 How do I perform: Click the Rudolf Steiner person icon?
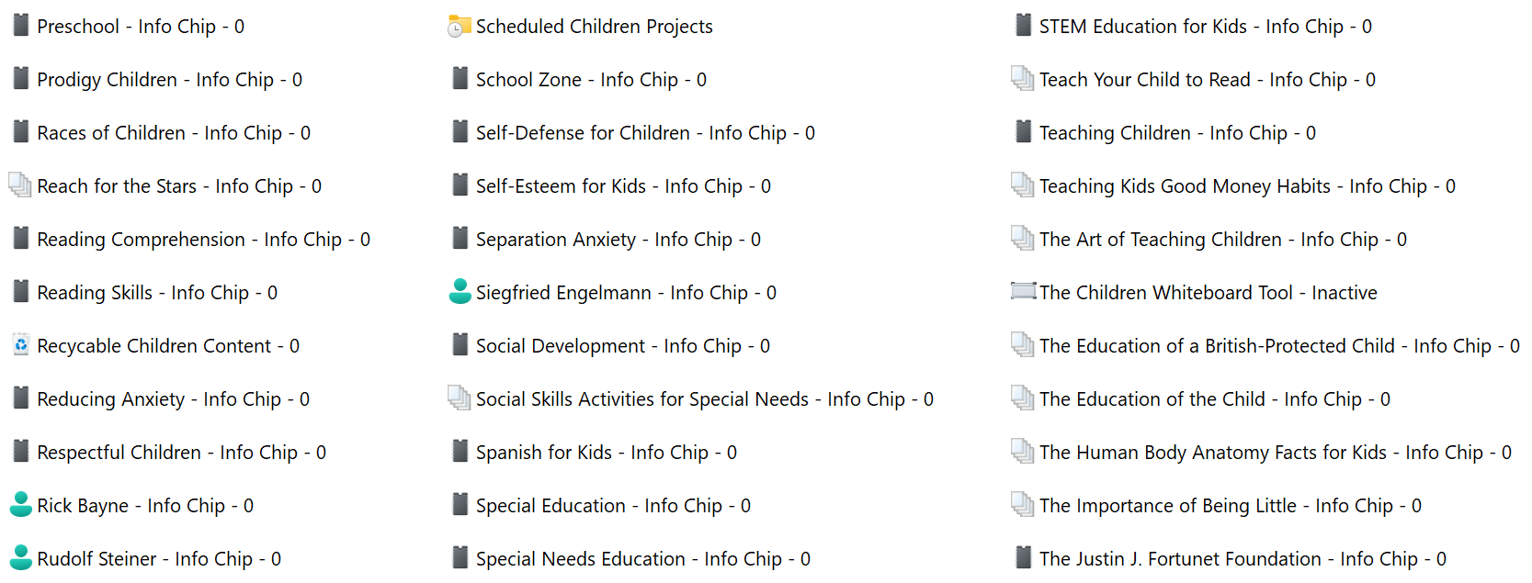tap(20, 558)
